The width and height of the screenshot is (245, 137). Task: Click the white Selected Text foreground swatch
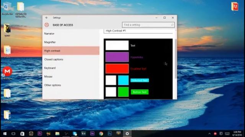pos(111,80)
